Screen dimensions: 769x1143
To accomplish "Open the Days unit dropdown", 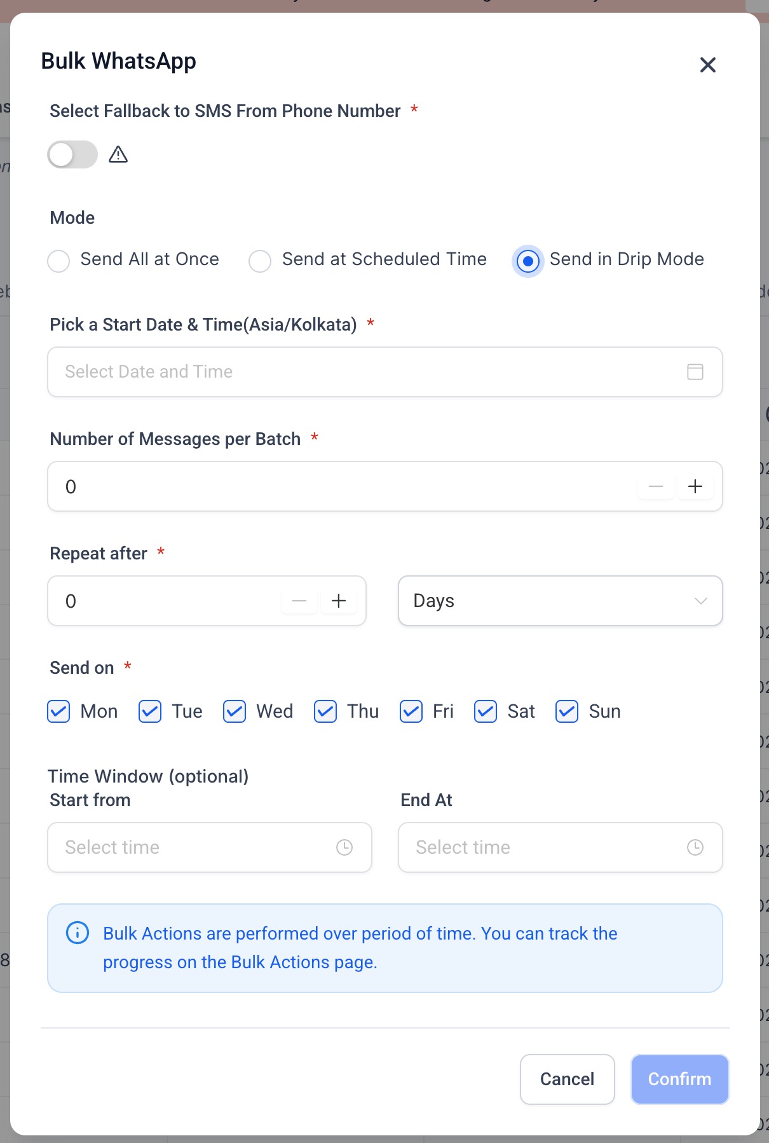I will 561,601.
